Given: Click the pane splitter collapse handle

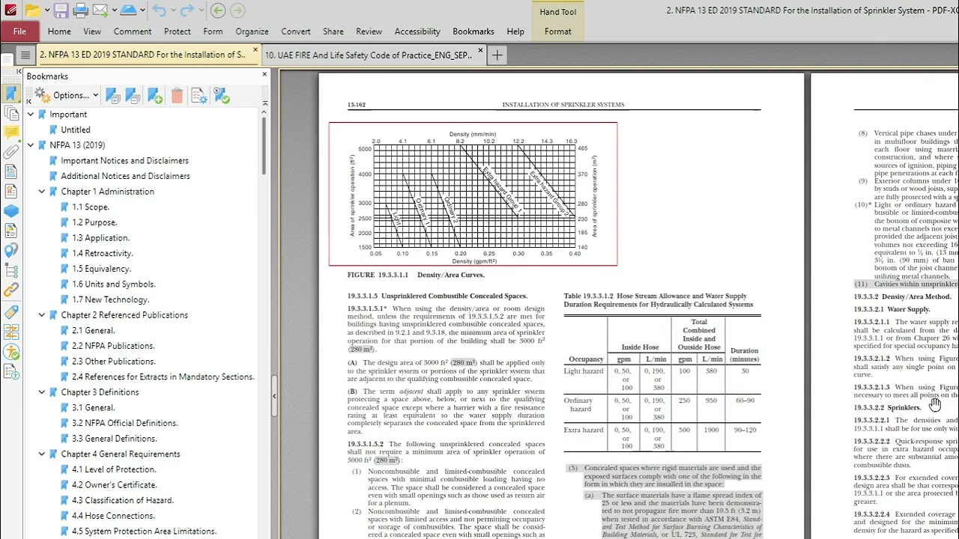Looking at the screenshot, I should [x=274, y=396].
